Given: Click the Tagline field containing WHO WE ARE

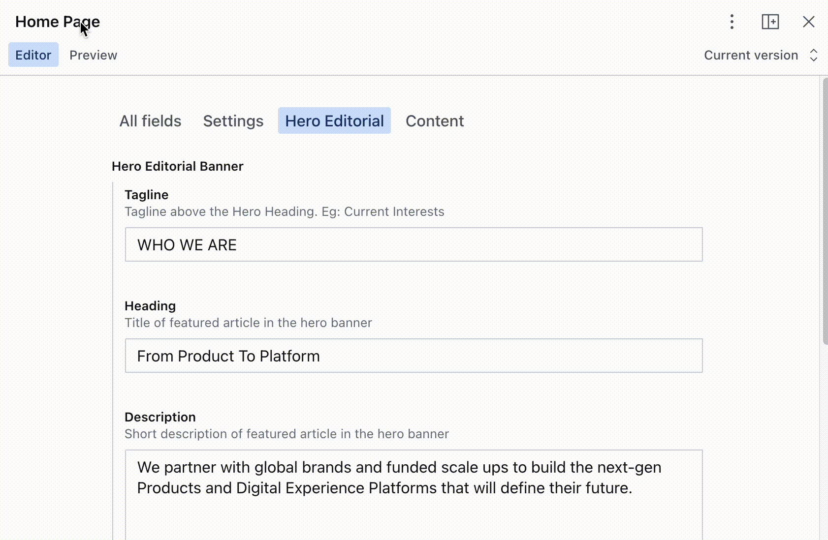Looking at the screenshot, I should tap(414, 245).
